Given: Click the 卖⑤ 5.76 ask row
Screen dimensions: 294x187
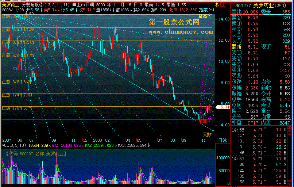Looking at the screenshot, I should tap(261, 18).
